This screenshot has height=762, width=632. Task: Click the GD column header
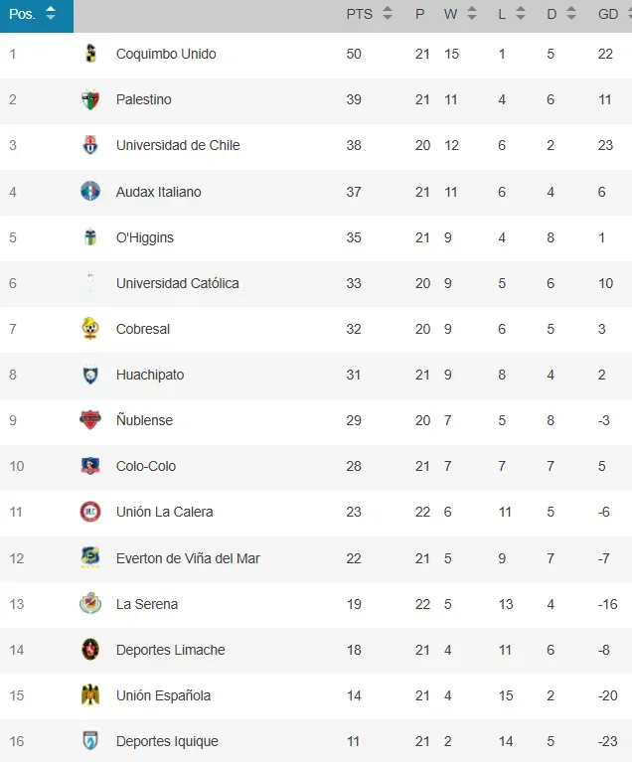point(608,14)
